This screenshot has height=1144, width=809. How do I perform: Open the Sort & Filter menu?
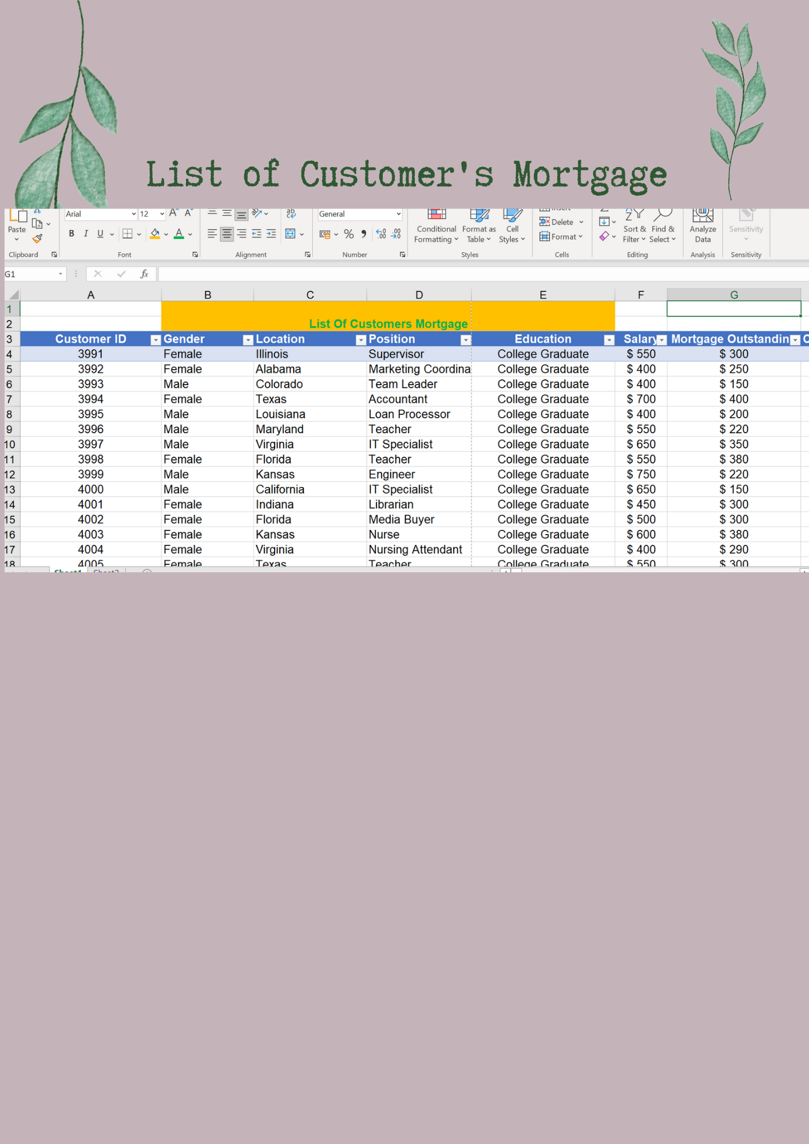pos(634,227)
